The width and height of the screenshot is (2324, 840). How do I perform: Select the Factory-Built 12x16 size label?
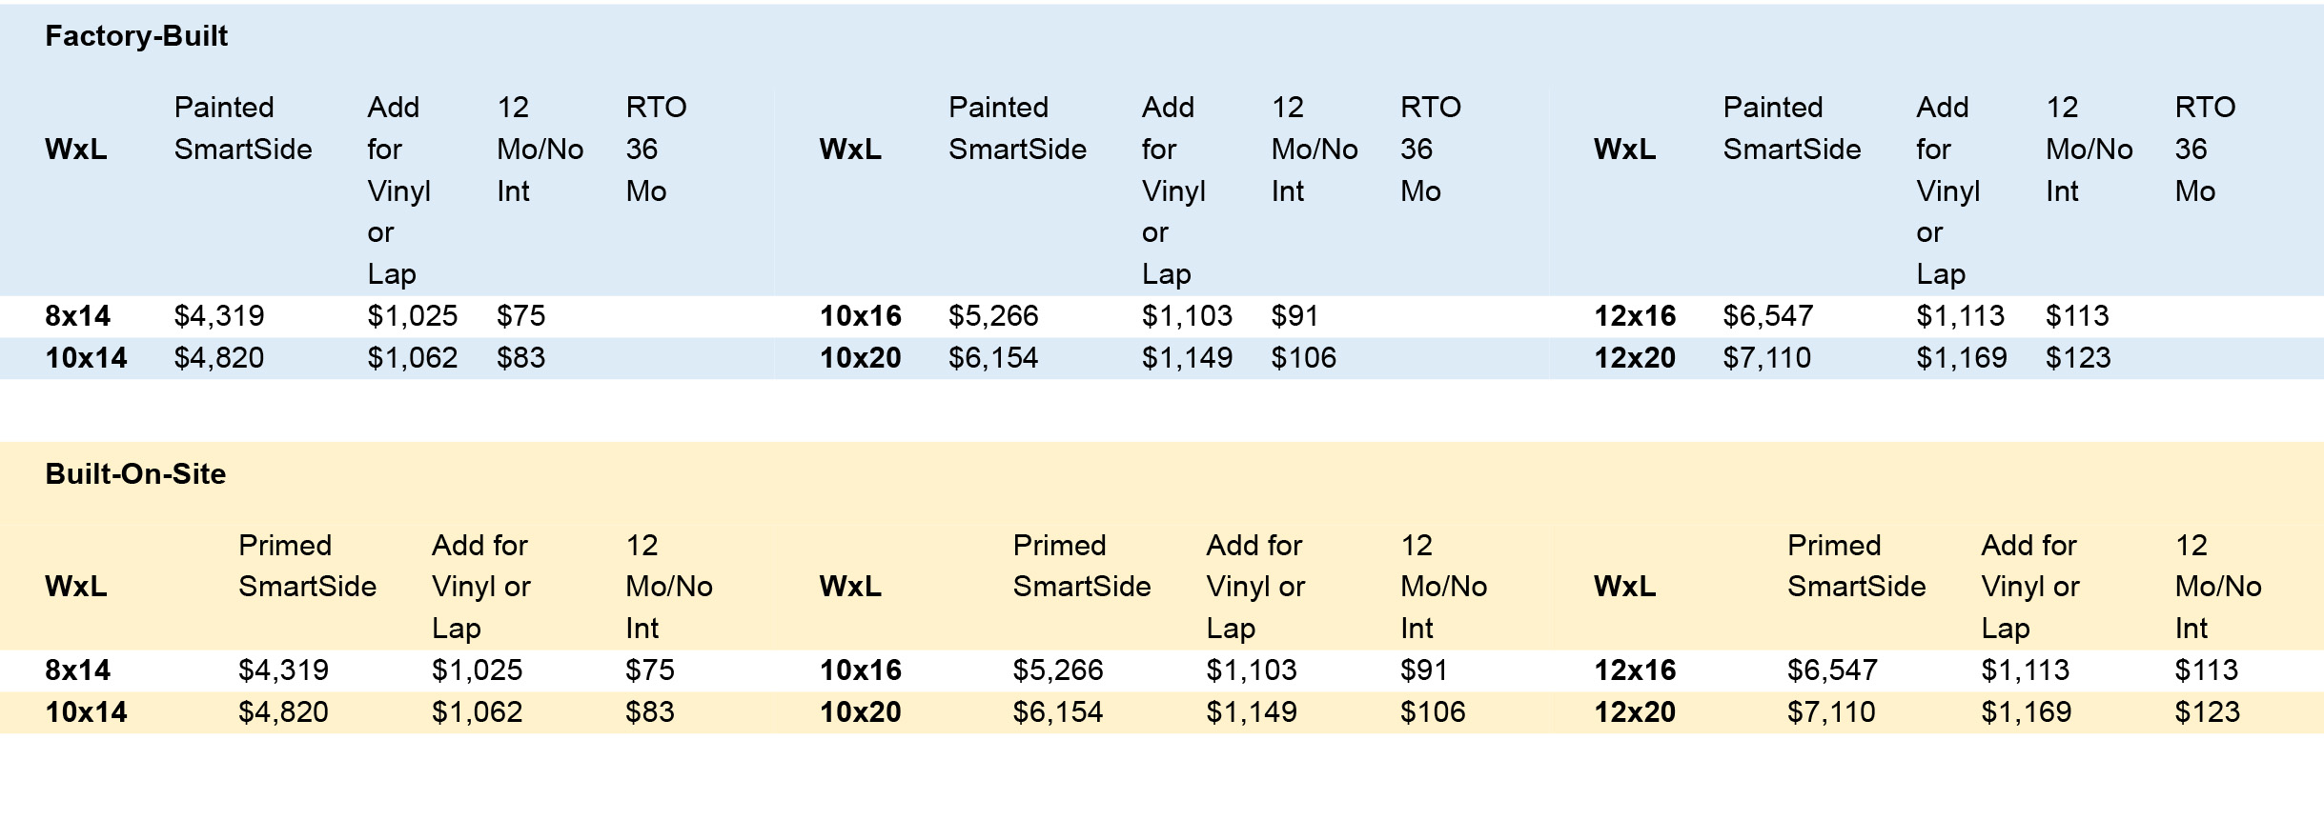[1635, 316]
